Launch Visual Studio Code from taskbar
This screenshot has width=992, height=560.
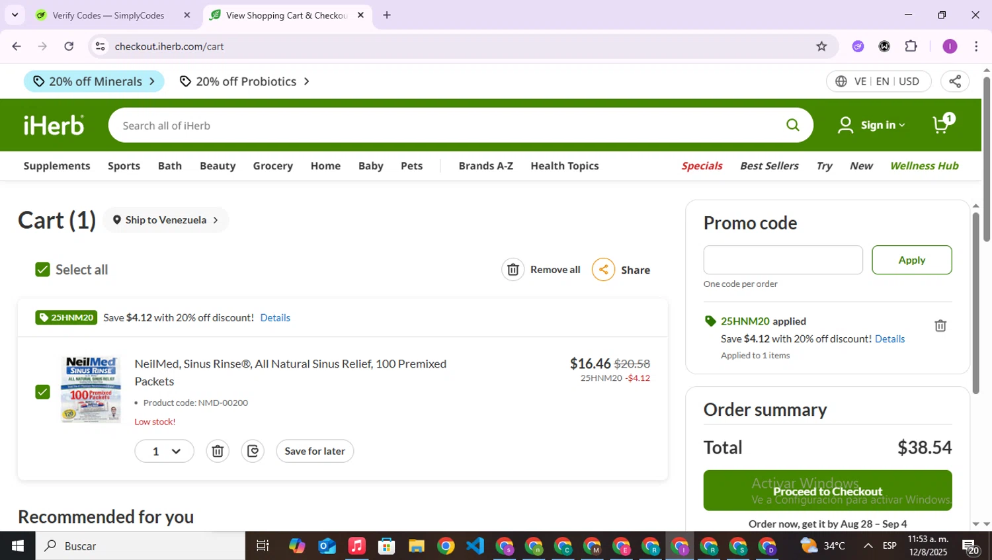pos(475,546)
